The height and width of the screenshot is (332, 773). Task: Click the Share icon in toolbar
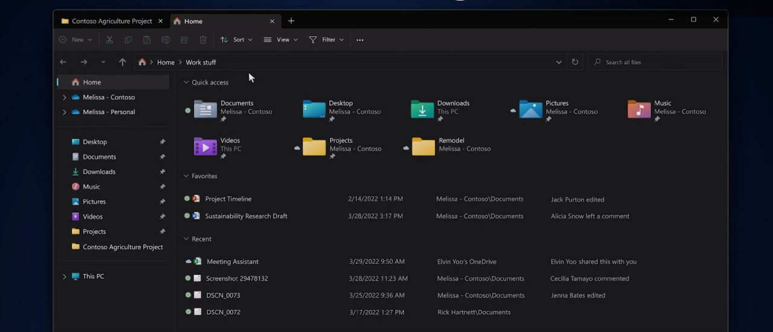click(x=184, y=40)
